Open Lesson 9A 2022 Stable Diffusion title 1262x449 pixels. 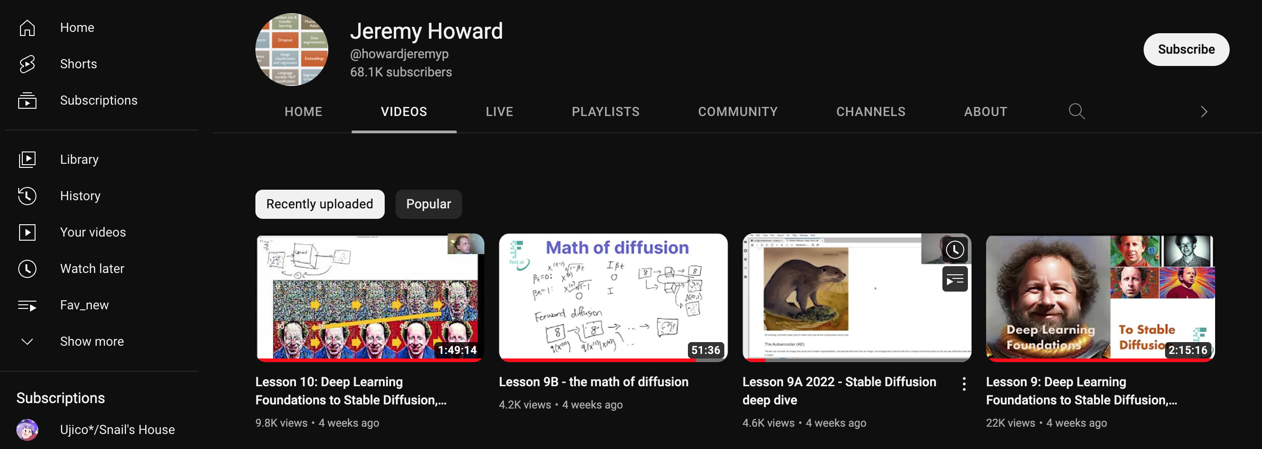pos(839,391)
